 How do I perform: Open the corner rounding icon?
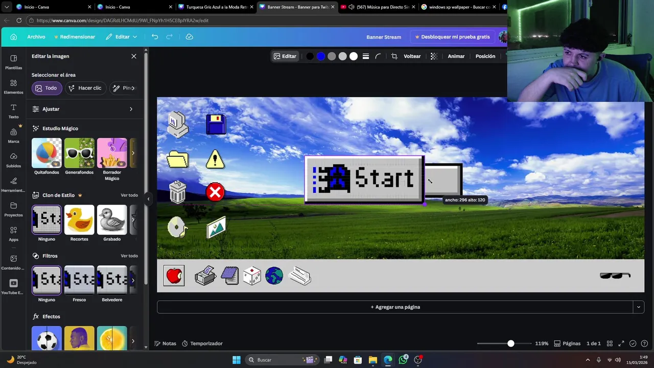[x=378, y=56]
